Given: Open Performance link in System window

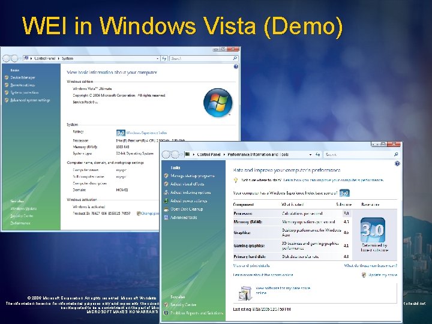Looking at the screenshot, I should click(20, 223).
